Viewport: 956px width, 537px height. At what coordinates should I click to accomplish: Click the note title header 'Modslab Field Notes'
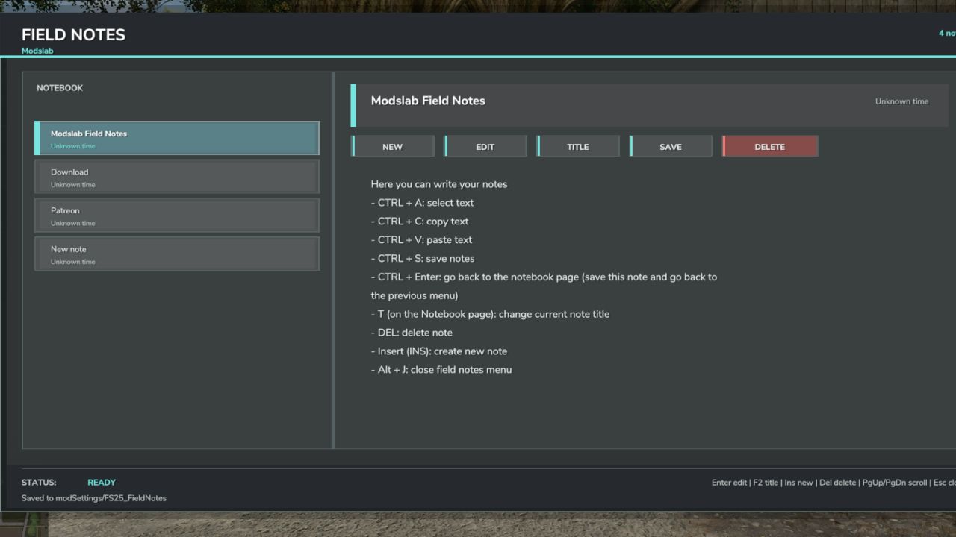(x=428, y=101)
